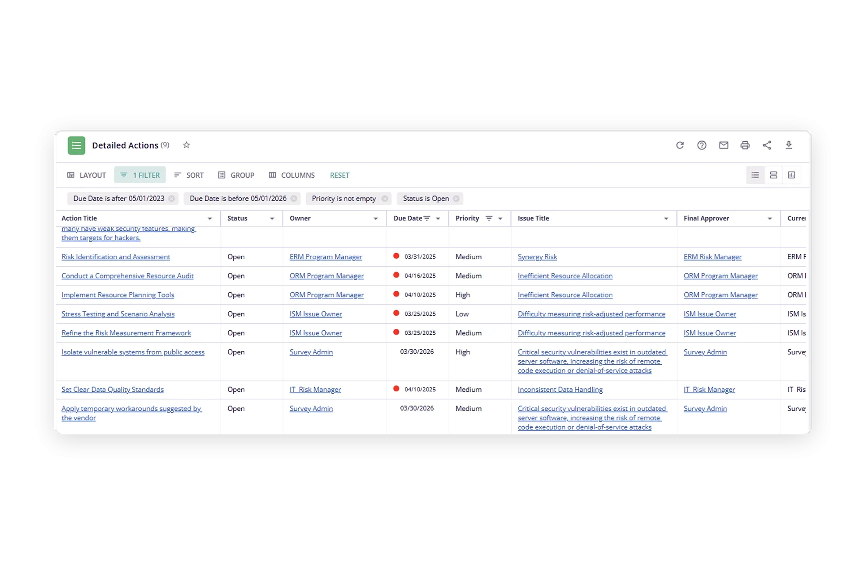865x575 pixels.
Task: Click the share icon
Action: (767, 145)
